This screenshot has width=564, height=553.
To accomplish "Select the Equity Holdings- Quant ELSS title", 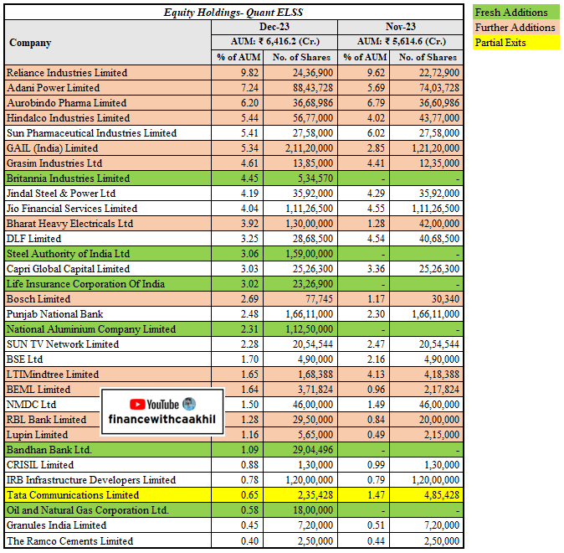I will (x=233, y=13).
